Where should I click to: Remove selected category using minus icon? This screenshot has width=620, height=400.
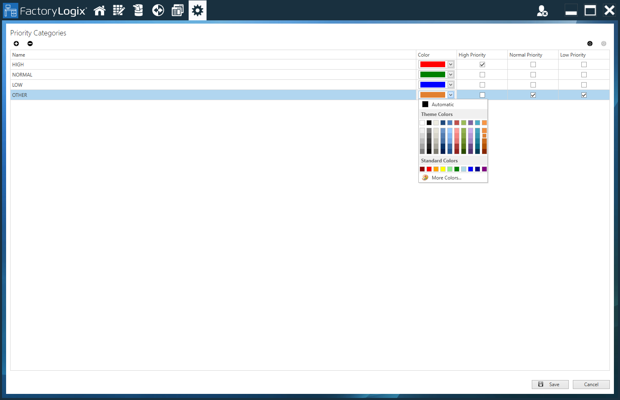click(x=30, y=44)
